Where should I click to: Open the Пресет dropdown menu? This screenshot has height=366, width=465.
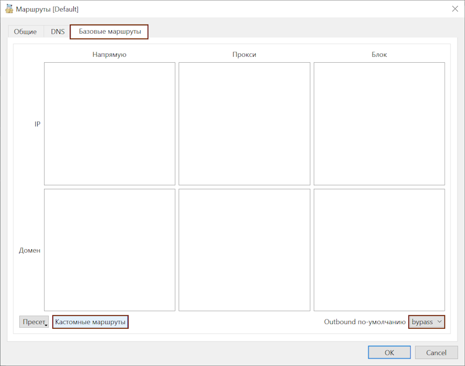tap(34, 322)
